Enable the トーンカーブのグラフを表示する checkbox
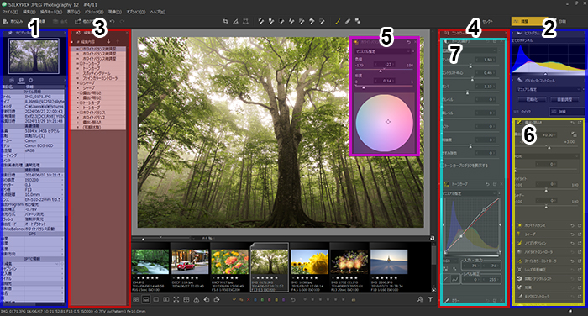The width and height of the screenshot is (588, 316). click(x=443, y=166)
